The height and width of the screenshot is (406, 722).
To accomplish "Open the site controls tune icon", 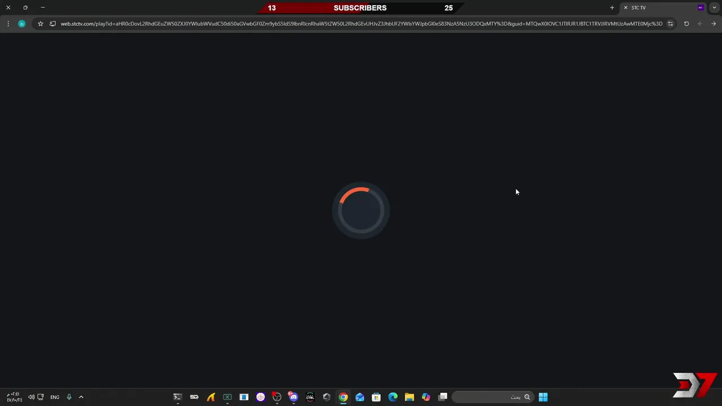I will point(670,24).
